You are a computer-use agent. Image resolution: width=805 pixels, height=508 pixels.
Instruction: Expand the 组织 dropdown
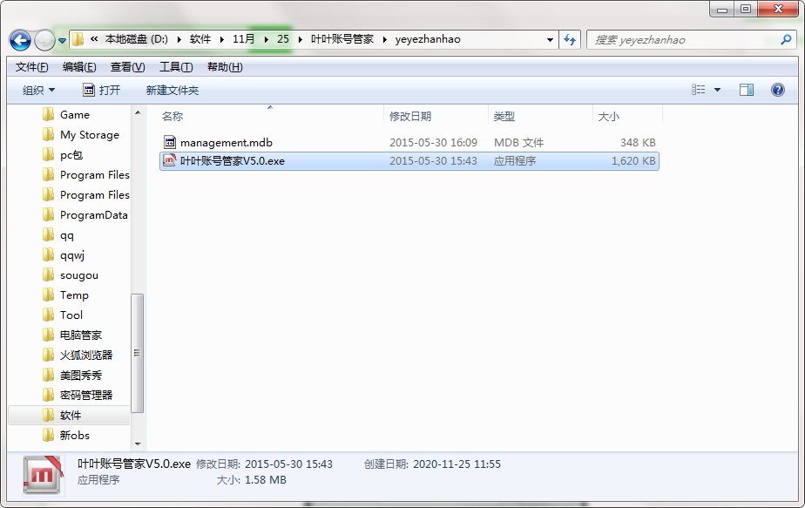pyautogui.click(x=38, y=91)
